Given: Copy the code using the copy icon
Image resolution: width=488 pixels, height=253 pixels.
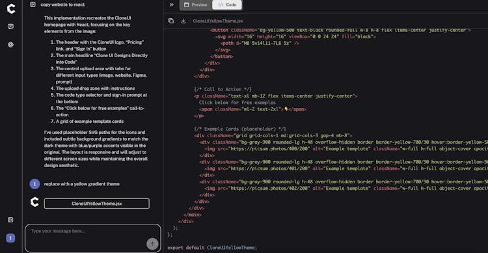Looking at the screenshot, I should [171, 21].
